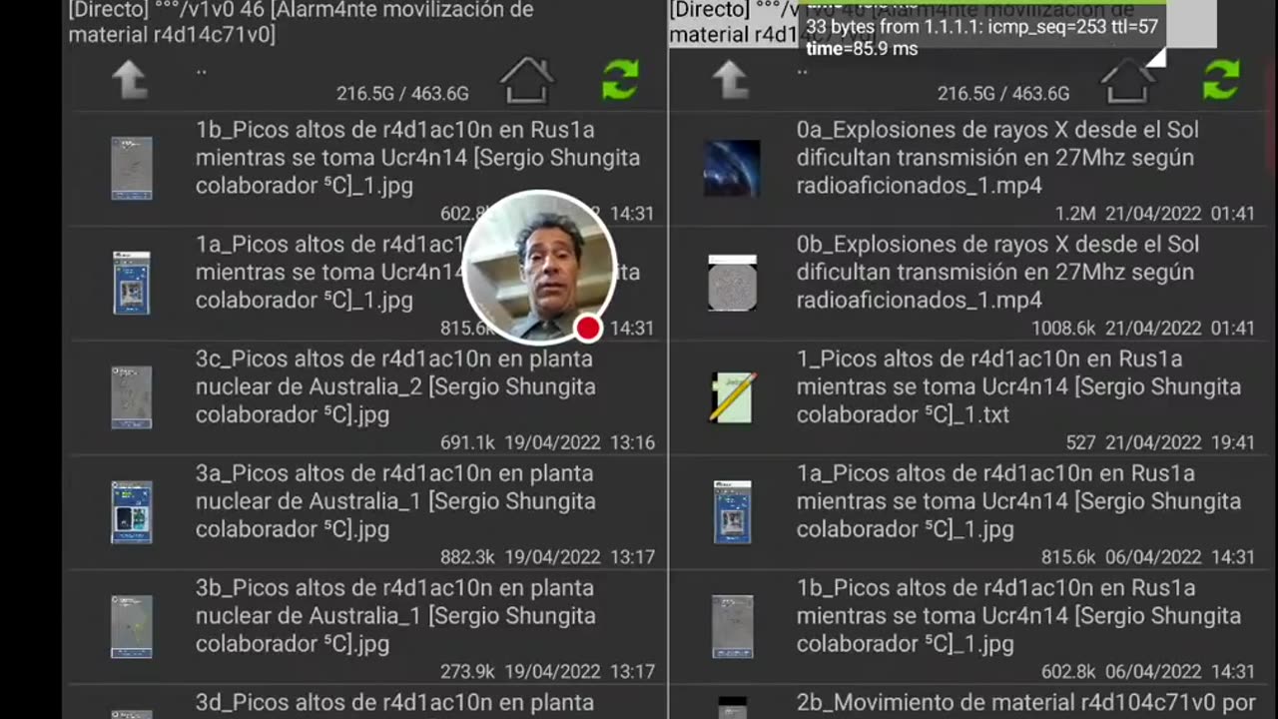Go up a folder in right pane
The width and height of the screenshot is (1278, 719).
pyautogui.click(x=731, y=80)
